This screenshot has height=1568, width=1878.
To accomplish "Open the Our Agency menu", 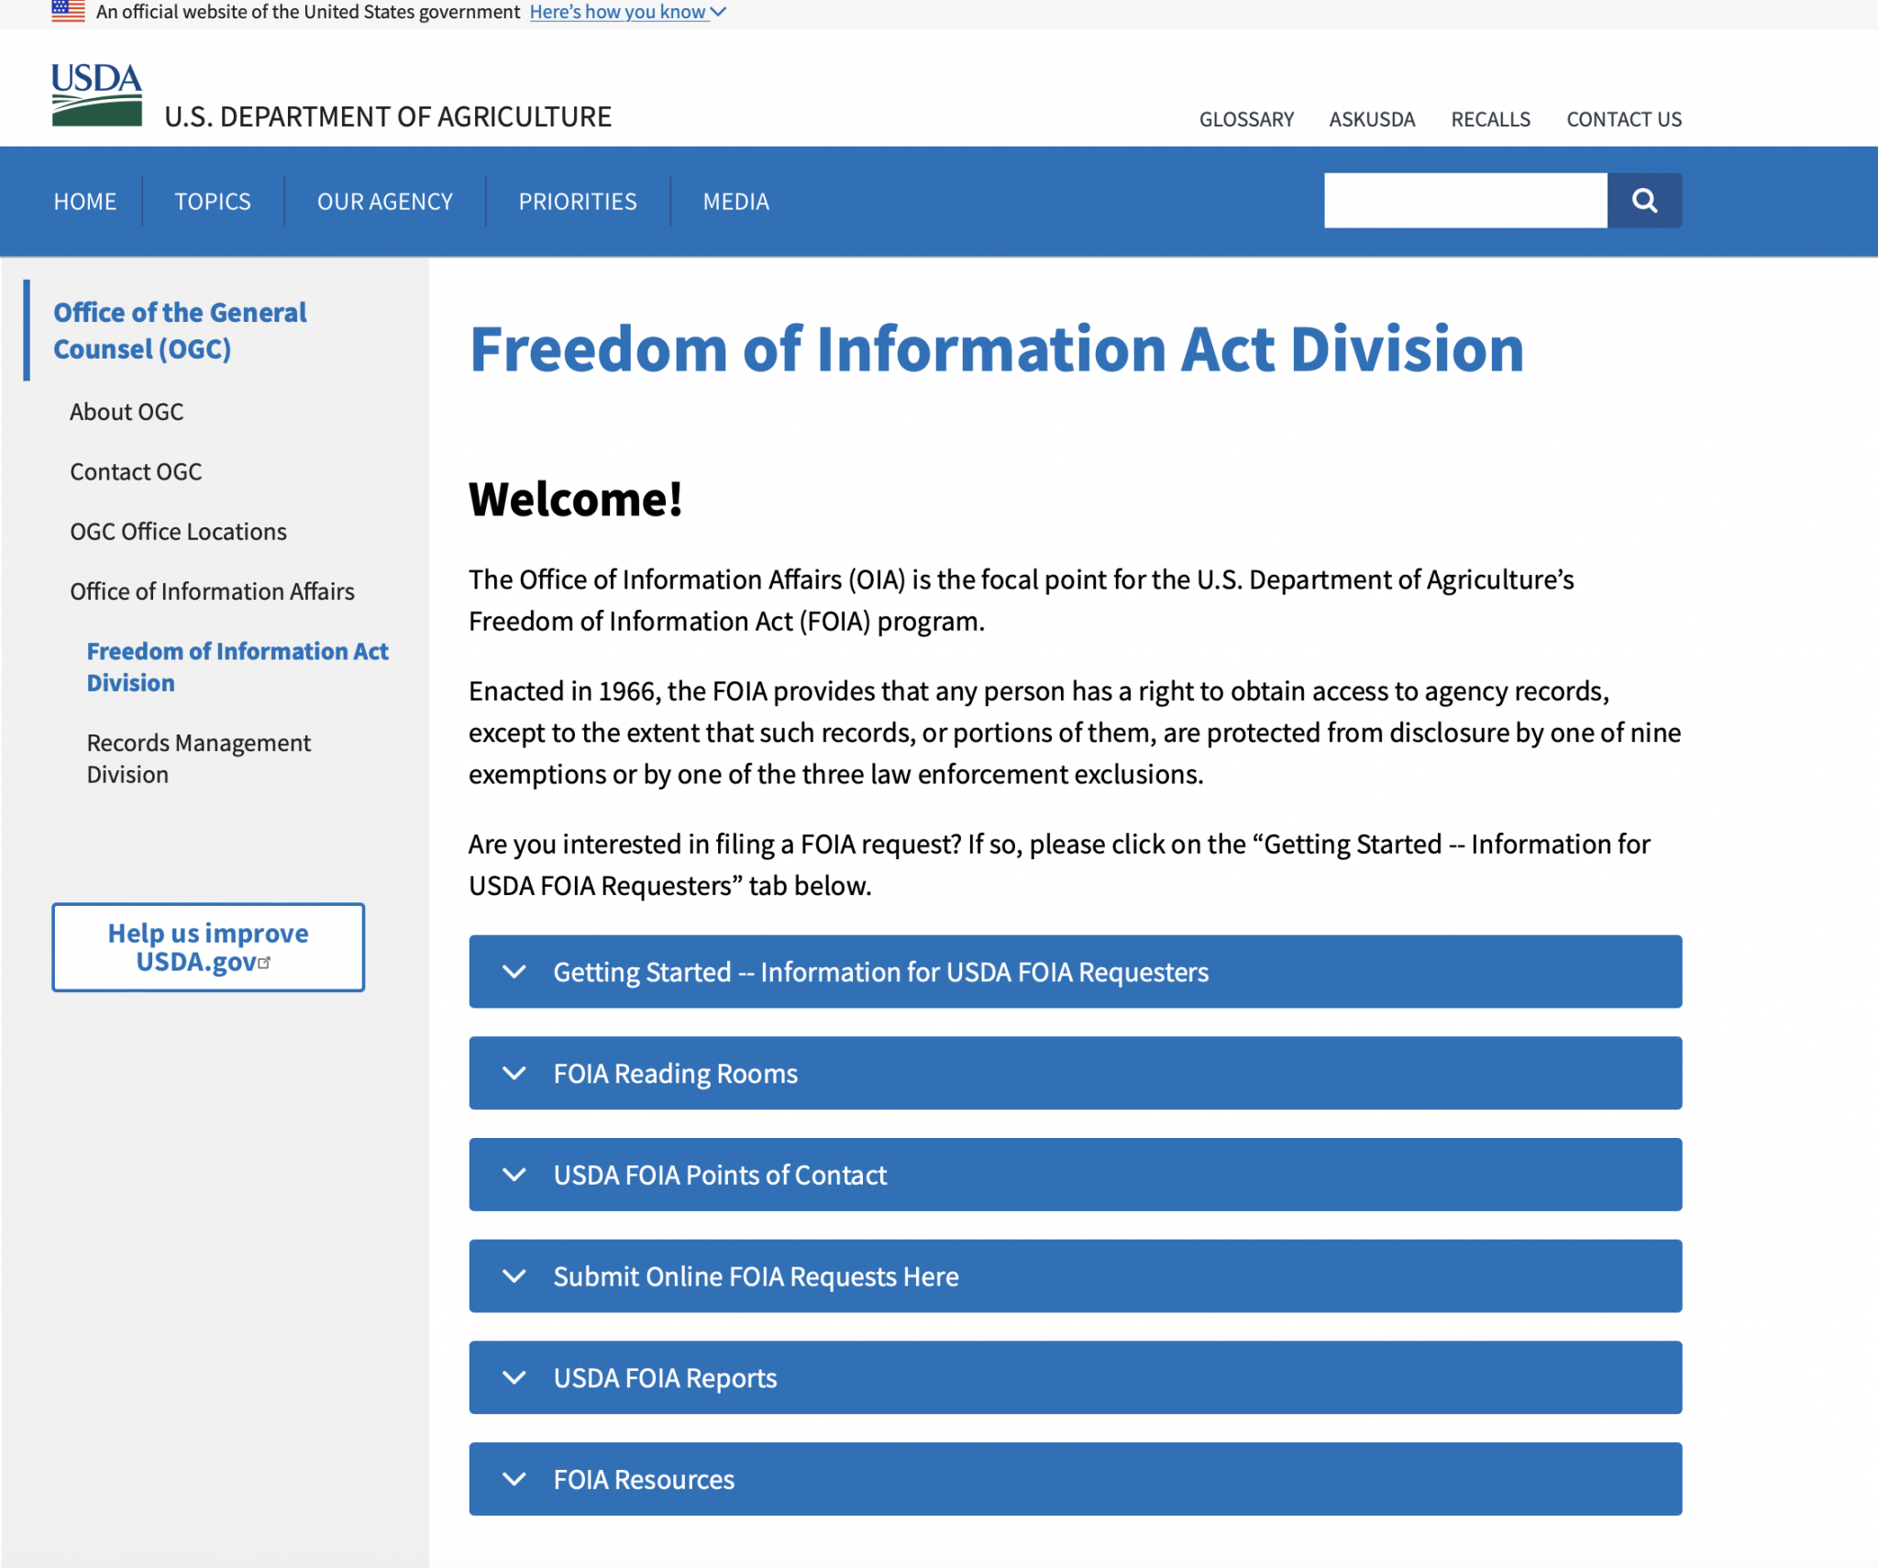I will [385, 202].
